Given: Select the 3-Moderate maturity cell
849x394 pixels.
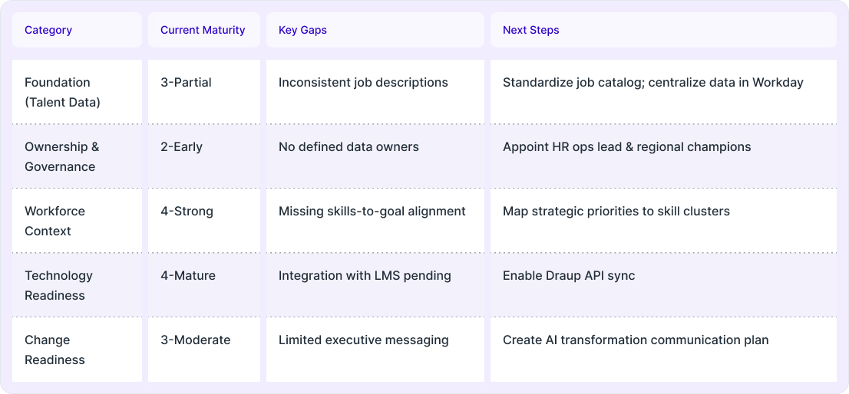Looking at the screenshot, I should point(204,349).
